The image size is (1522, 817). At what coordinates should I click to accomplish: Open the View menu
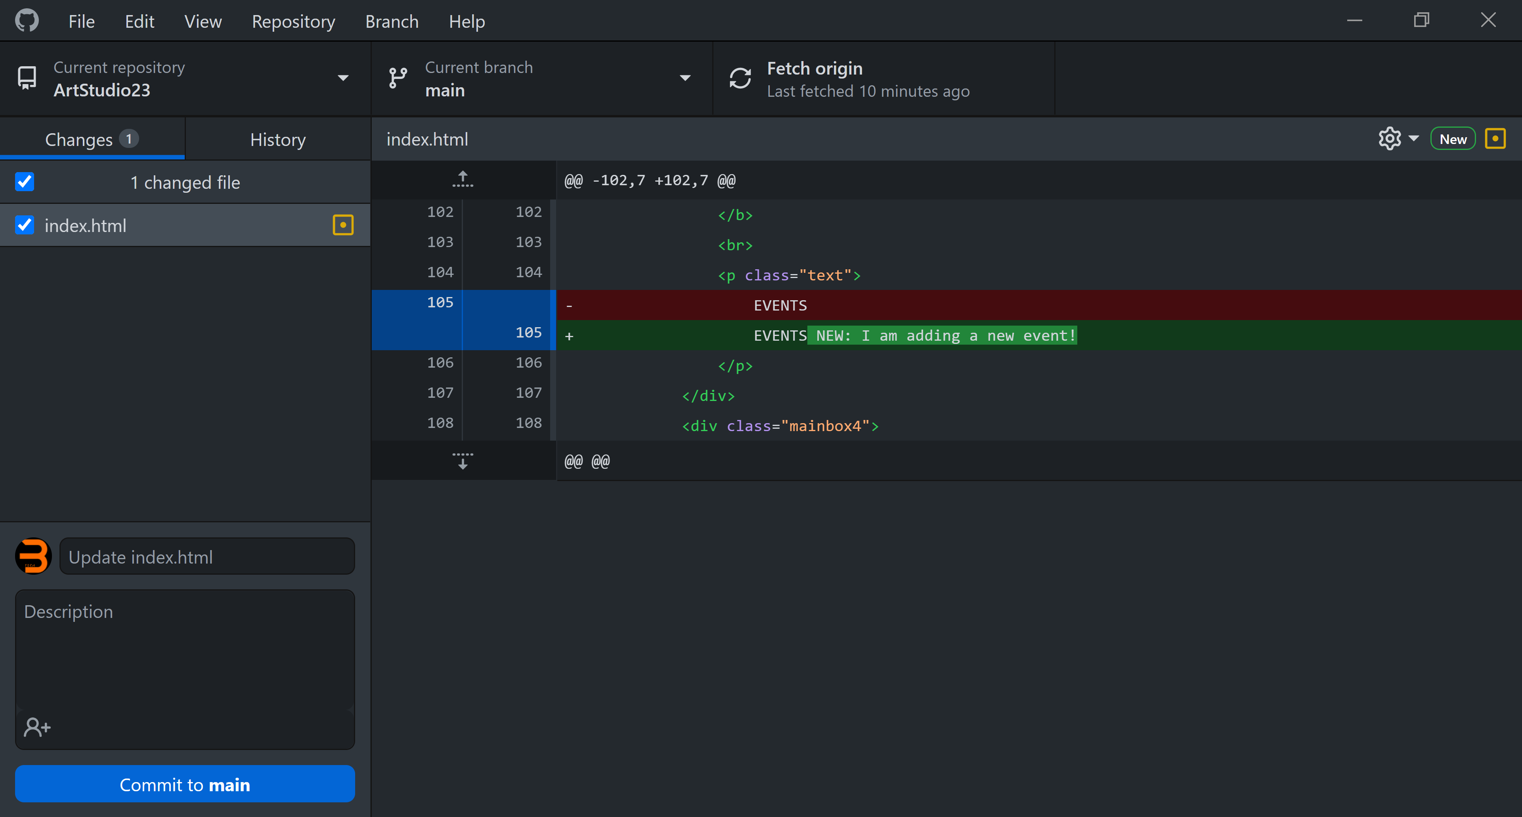[203, 21]
